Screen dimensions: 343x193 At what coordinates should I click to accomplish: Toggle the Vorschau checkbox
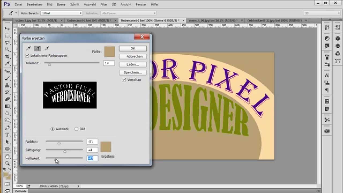pyautogui.click(x=124, y=80)
